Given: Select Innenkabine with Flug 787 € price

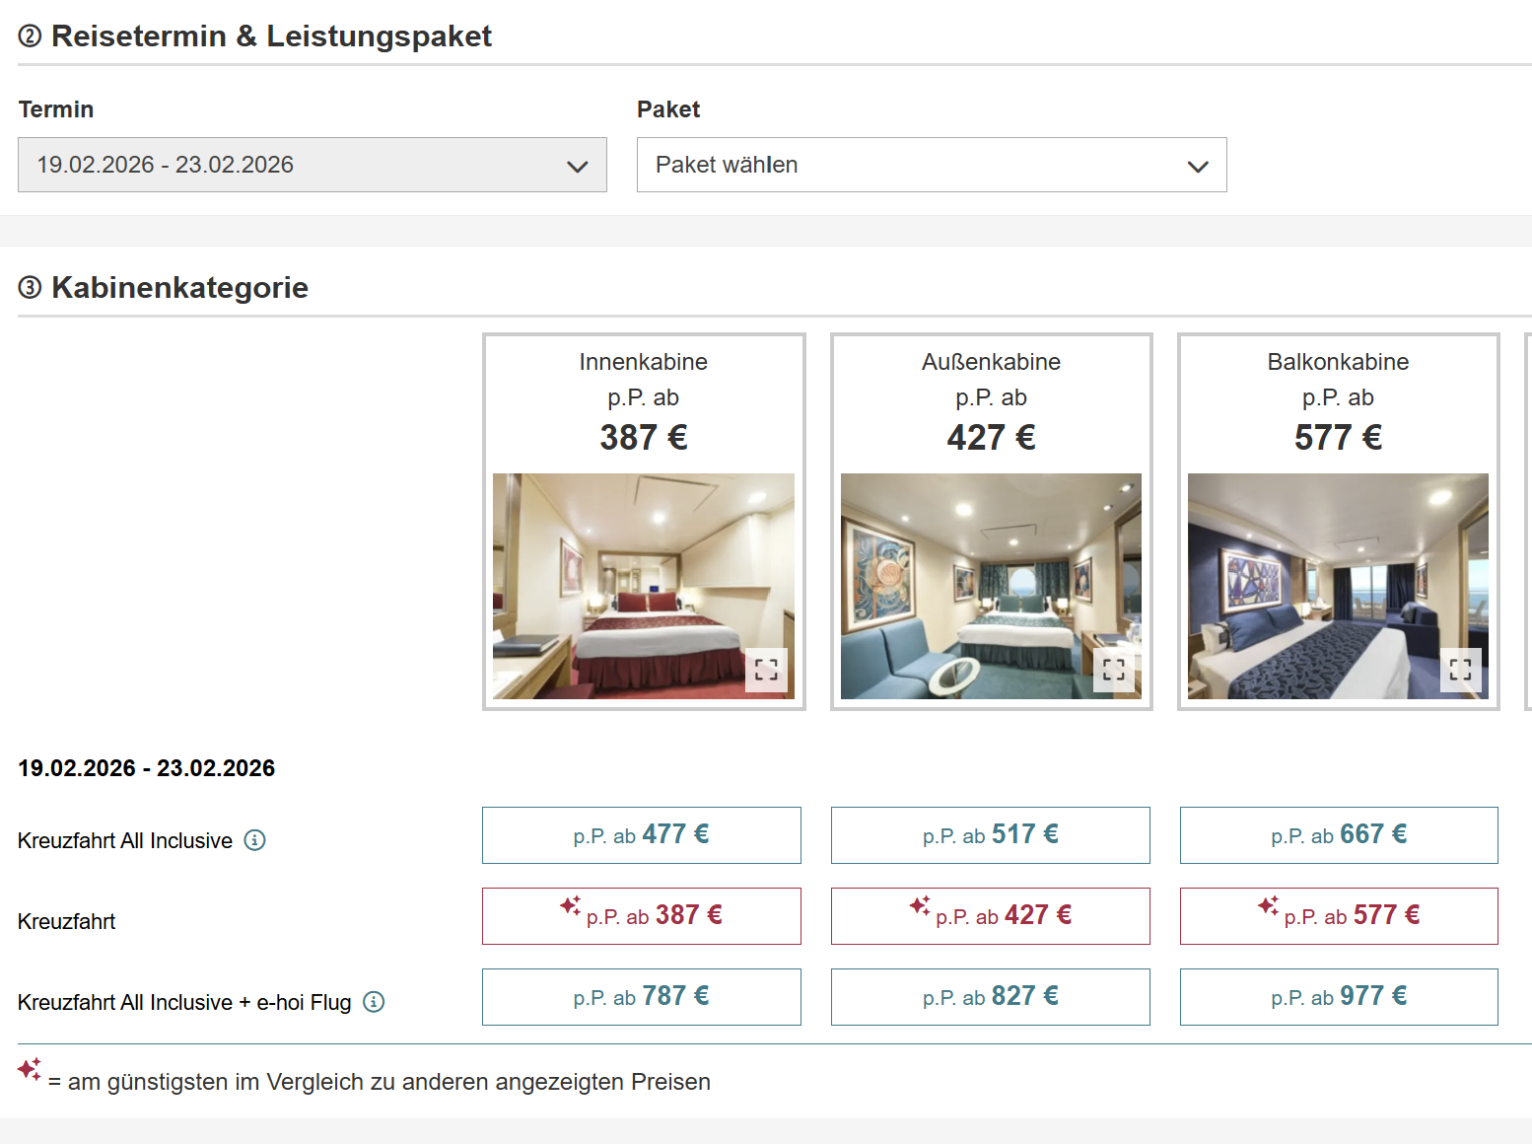Looking at the screenshot, I should [642, 997].
